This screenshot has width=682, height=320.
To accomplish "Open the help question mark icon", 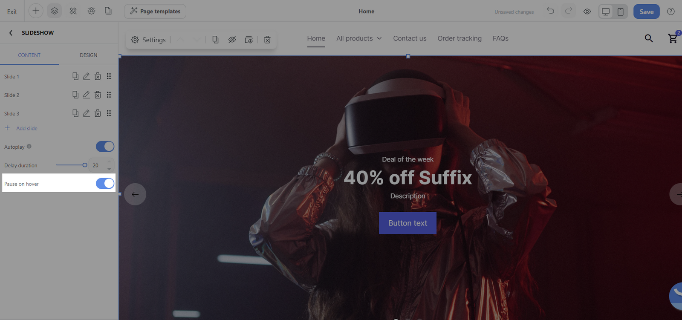I will [671, 12].
